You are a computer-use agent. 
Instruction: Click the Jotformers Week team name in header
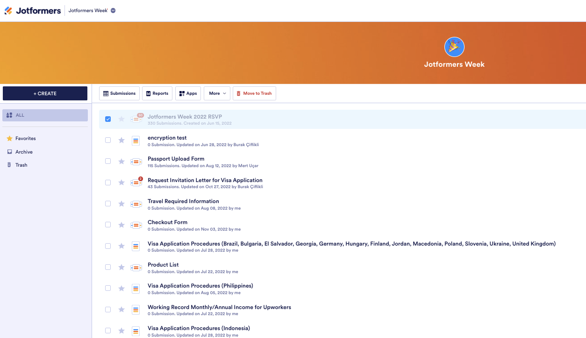[88, 11]
